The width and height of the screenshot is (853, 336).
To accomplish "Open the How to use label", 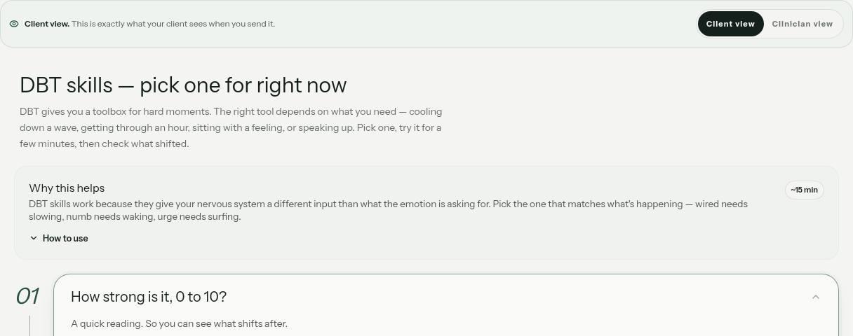I will click(x=65, y=238).
